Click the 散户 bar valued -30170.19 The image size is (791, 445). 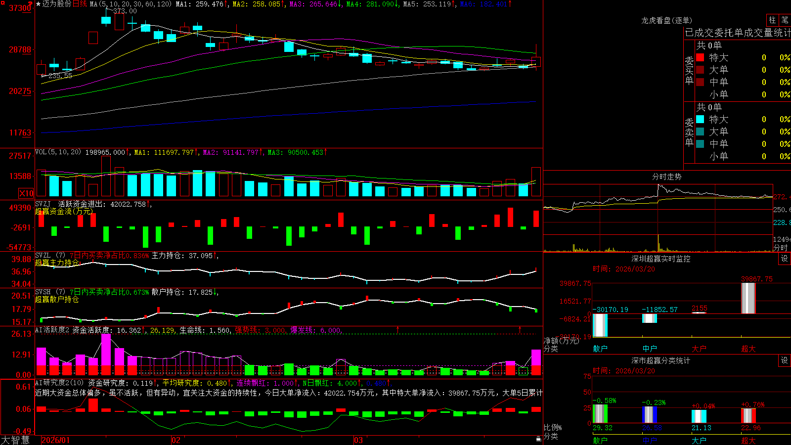click(600, 325)
